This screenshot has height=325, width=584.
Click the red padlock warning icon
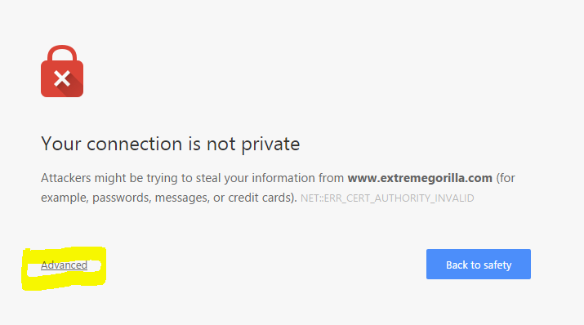pos(62,71)
